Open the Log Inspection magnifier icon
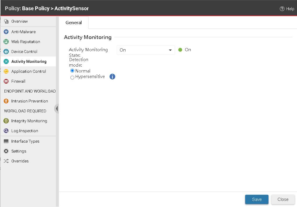 pyautogui.click(x=6, y=131)
